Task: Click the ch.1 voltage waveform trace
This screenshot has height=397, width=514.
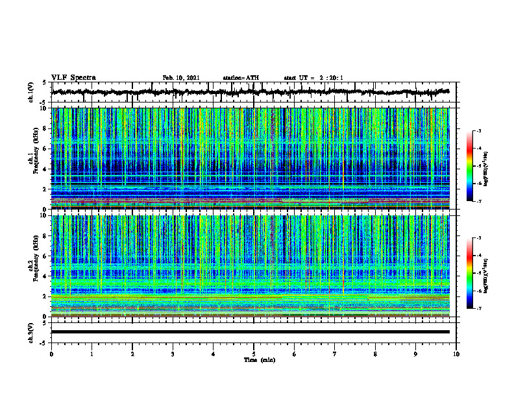Action: [x=251, y=92]
